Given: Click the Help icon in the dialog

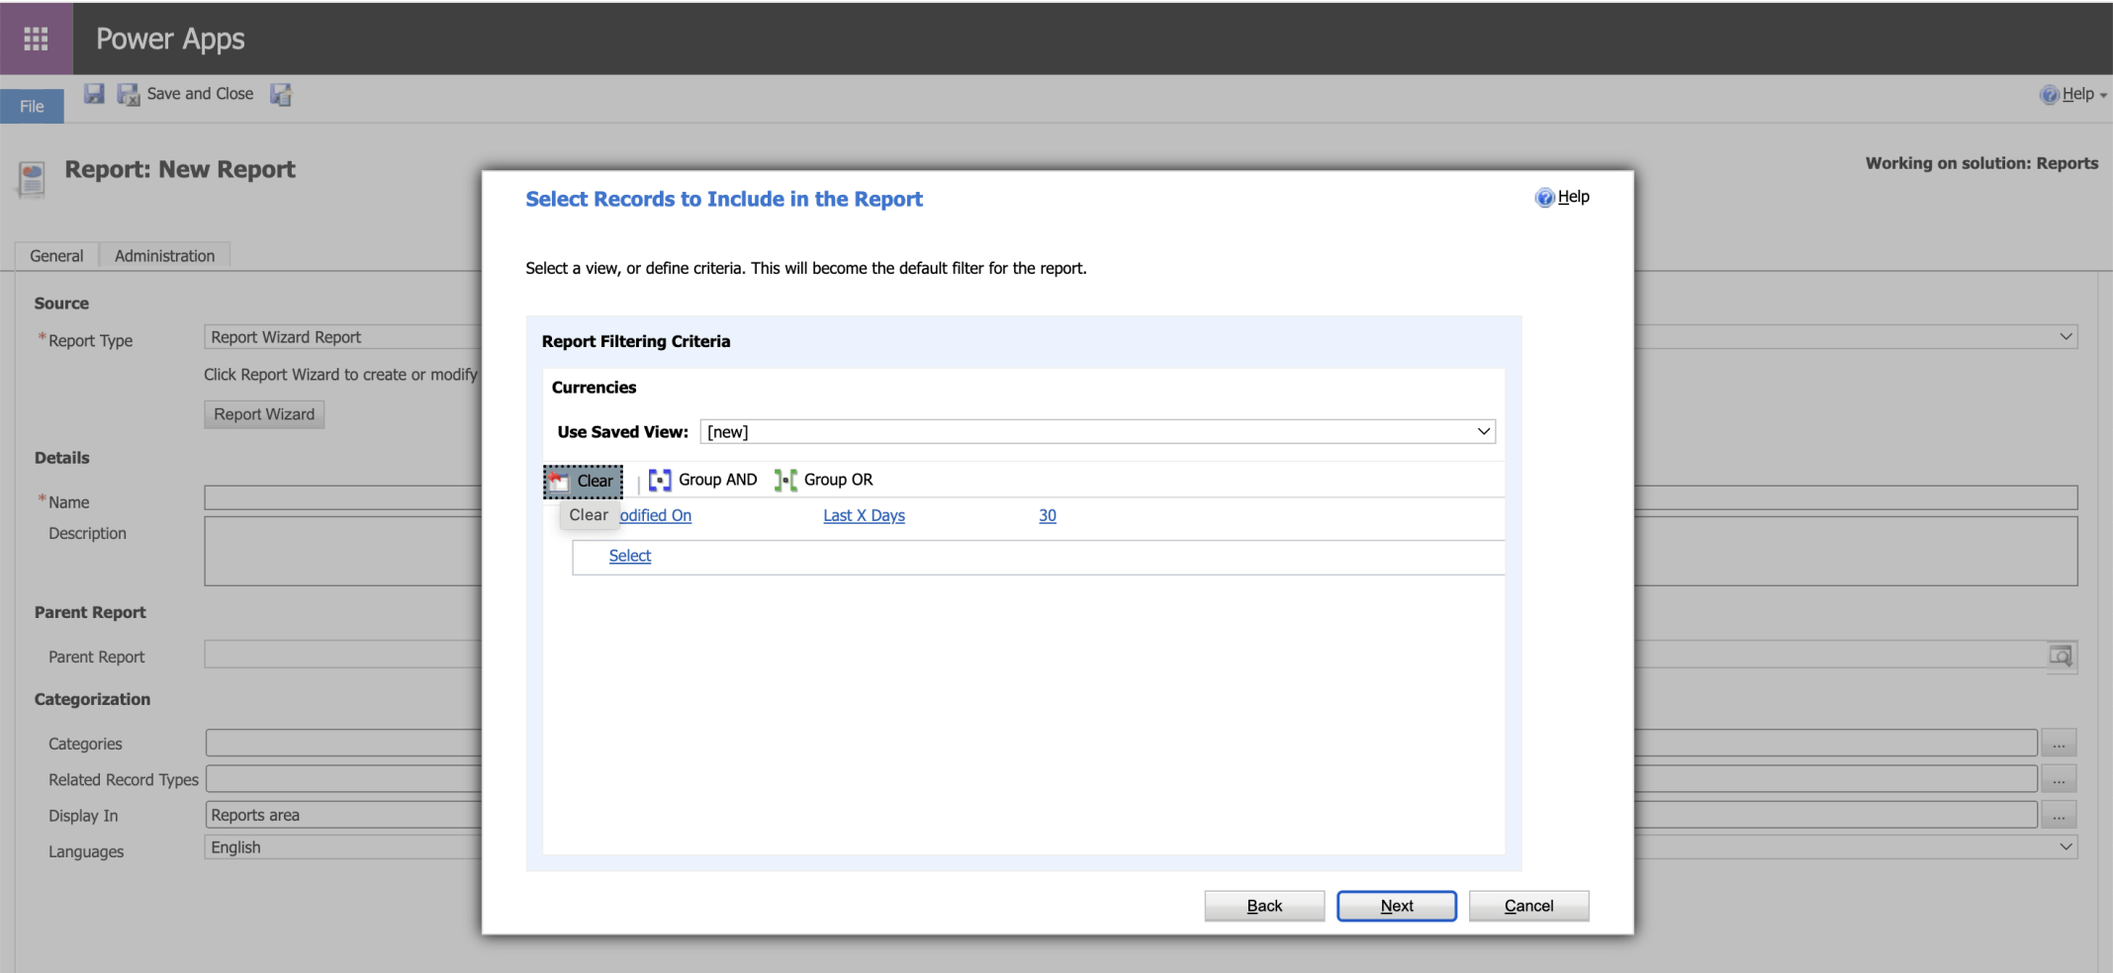Looking at the screenshot, I should pos(1544,198).
